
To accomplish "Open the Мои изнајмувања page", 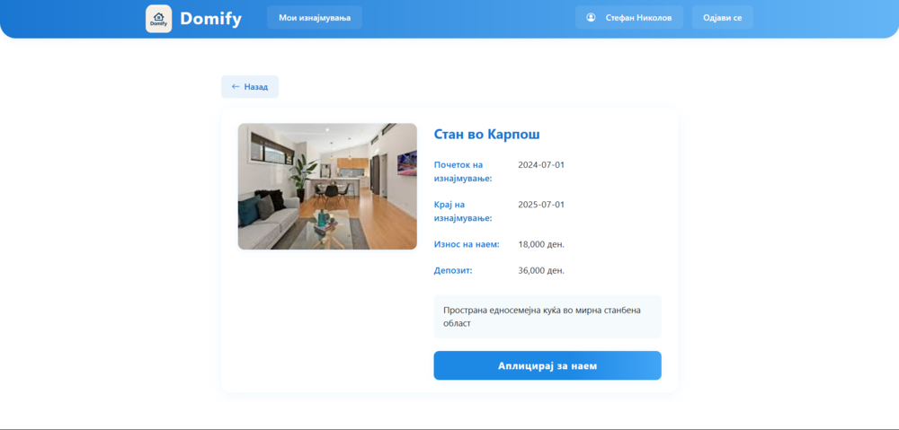I will click(x=314, y=18).
